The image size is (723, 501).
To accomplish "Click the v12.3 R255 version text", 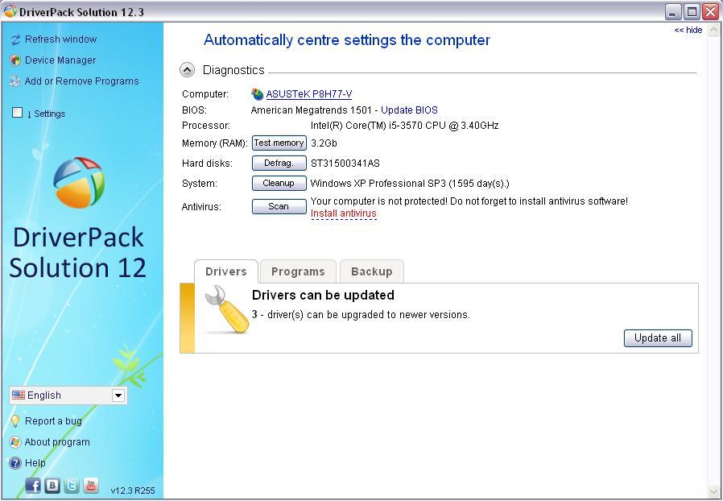I will point(133,491).
